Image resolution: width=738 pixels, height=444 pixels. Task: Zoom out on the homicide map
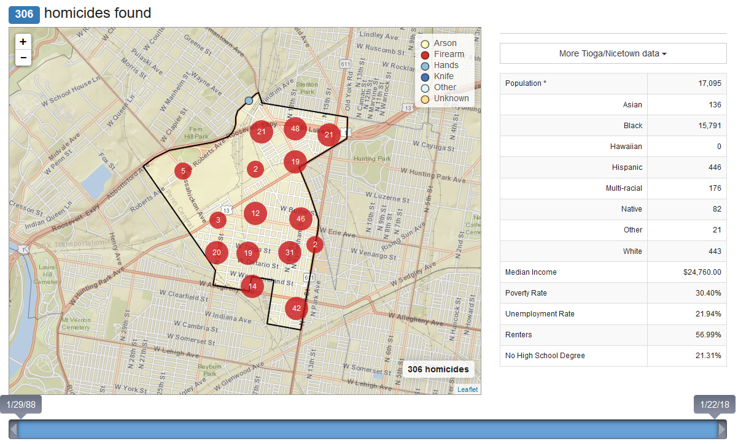(23, 58)
